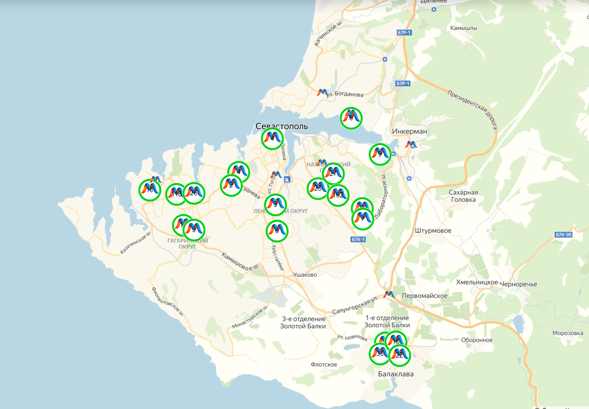Select the metro logo marker near Первомайское
The image size is (589, 409).
[389, 295]
